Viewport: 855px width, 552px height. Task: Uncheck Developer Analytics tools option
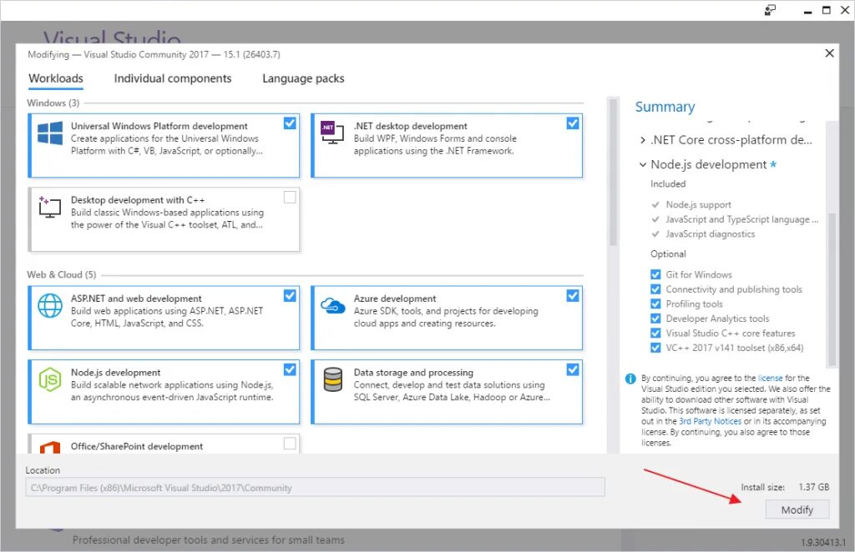coord(655,319)
